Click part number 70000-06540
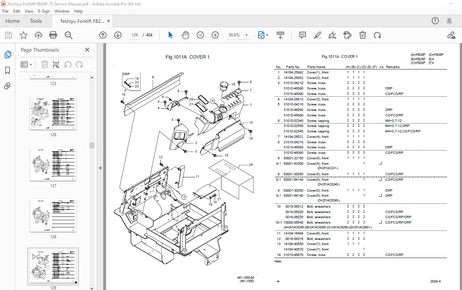Viewport: 462px width, 290px height. click(x=293, y=222)
